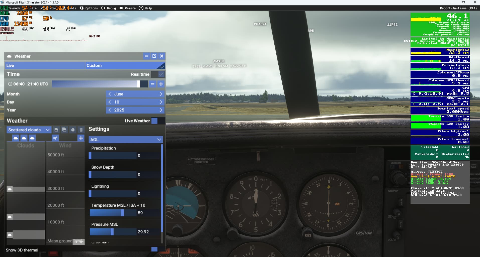Click the CPA524 traffic label
480x257 pixels.
(260, 24)
